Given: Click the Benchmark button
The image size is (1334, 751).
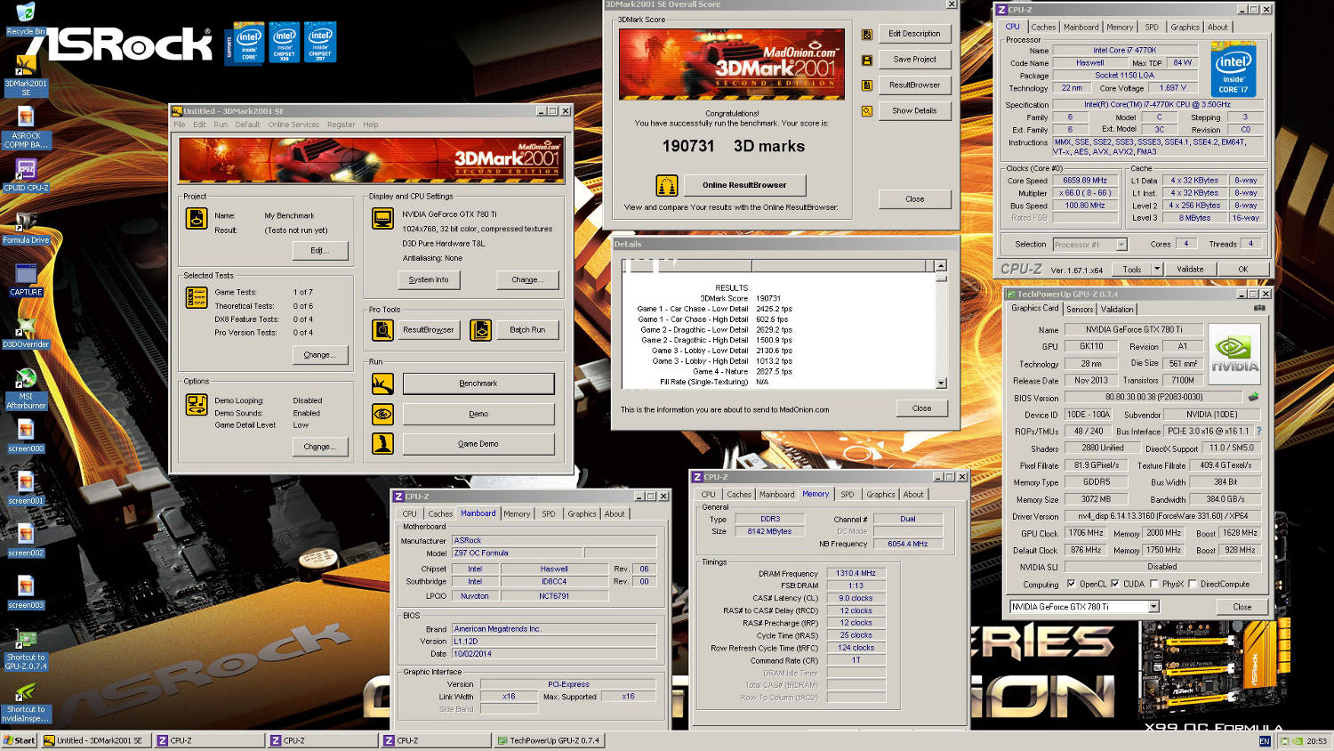Looking at the screenshot, I should tap(478, 384).
